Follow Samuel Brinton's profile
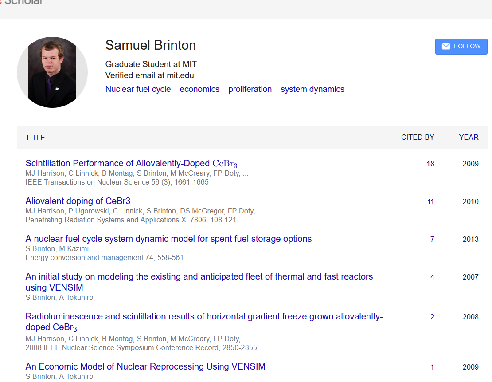 coord(461,47)
